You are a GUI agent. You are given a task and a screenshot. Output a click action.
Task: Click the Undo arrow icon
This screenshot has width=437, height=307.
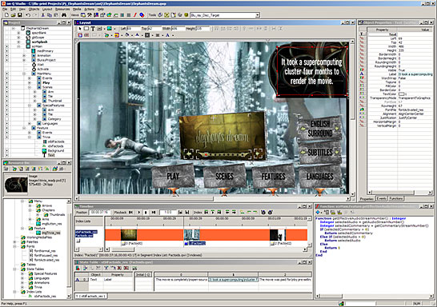(x=28, y=15)
